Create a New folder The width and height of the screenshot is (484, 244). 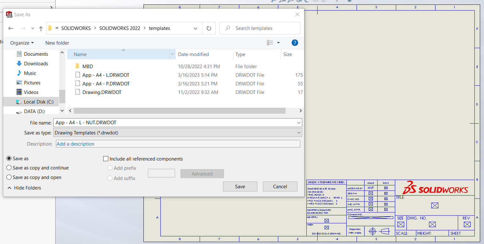[57, 43]
